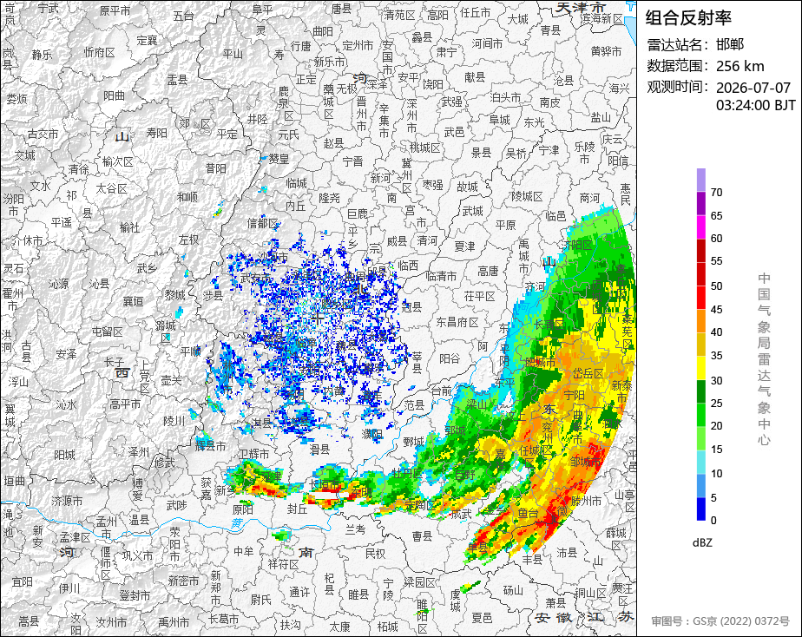Select the yellow 30–35 dBZ legend color
802x637 pixels.
[x=700, y=368]
